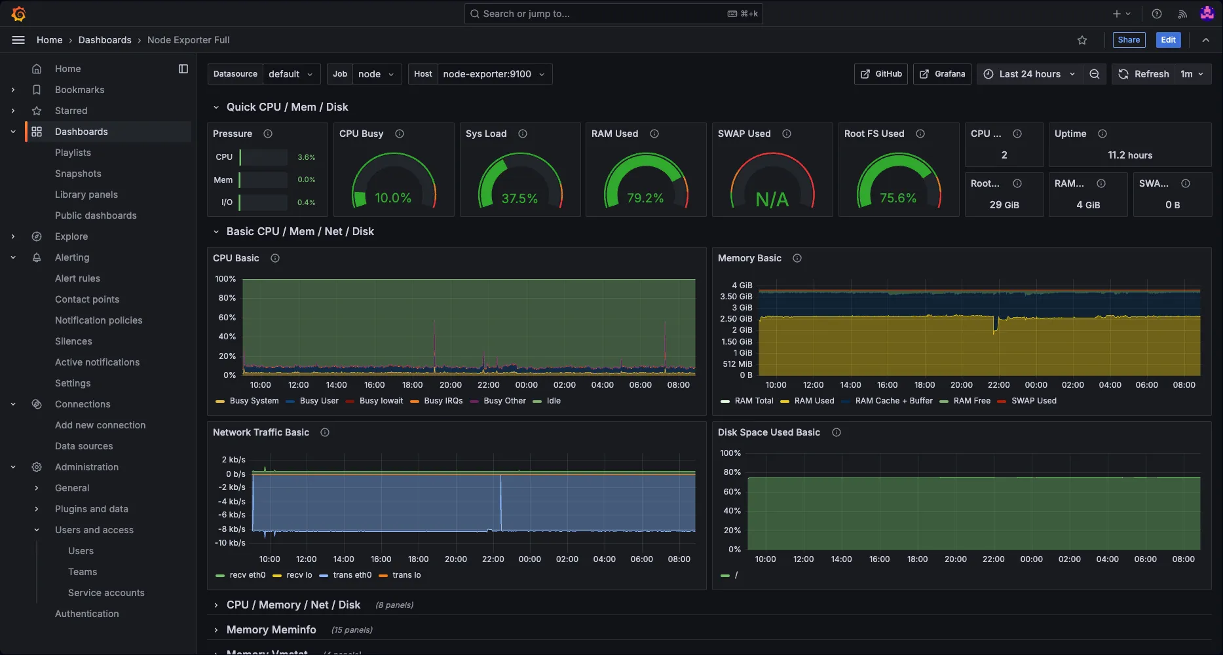Open the Datasource default dropdown

(292, 74)
